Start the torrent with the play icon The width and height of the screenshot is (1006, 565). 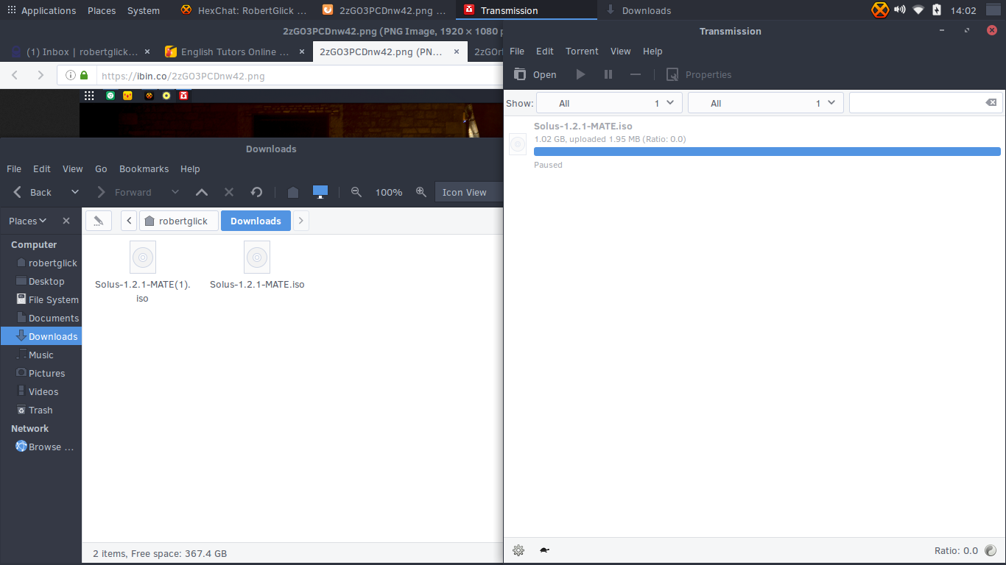[580, 74]
